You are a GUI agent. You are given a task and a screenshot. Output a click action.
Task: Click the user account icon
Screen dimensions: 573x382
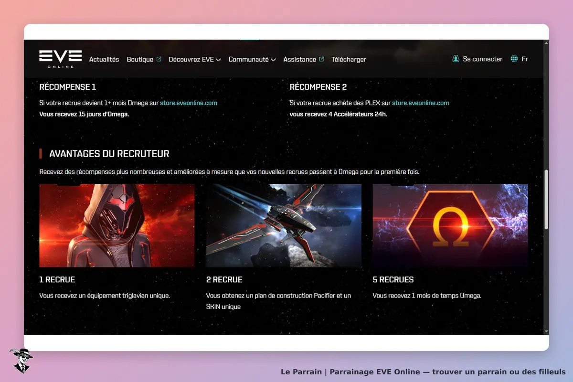(456, 59)
